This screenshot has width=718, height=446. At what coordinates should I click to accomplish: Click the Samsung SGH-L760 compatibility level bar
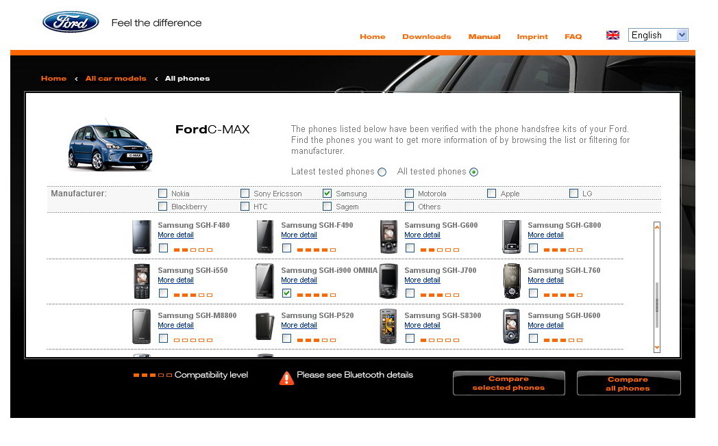pyautogui.click(x=562, y=296)
